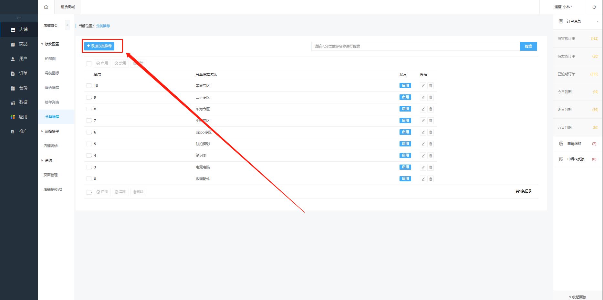Check the oppo专区 row checkbox

coord(89,132)
